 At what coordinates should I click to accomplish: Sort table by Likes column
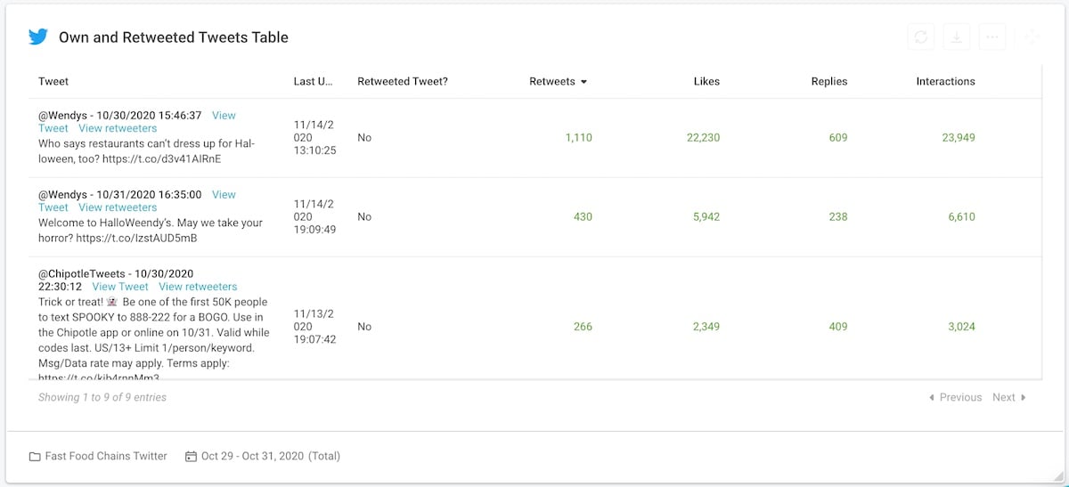click(x=706, y=81)
